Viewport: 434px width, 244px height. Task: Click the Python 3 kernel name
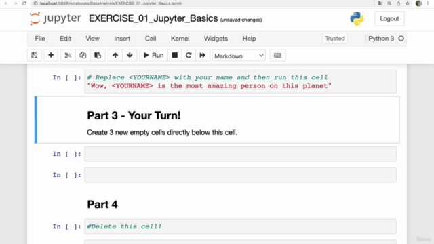coord(381,39)
